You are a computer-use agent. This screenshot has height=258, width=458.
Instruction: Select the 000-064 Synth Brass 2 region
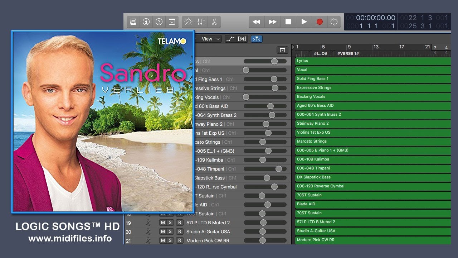[x=373, y=115]
